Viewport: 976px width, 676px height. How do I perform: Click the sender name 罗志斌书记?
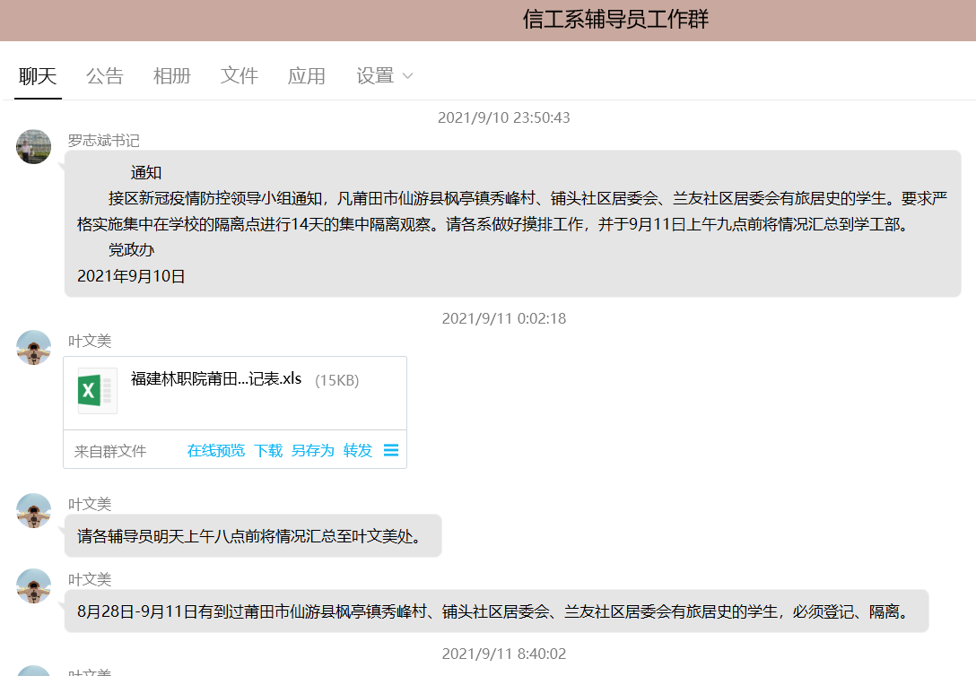tap(104, 141)
